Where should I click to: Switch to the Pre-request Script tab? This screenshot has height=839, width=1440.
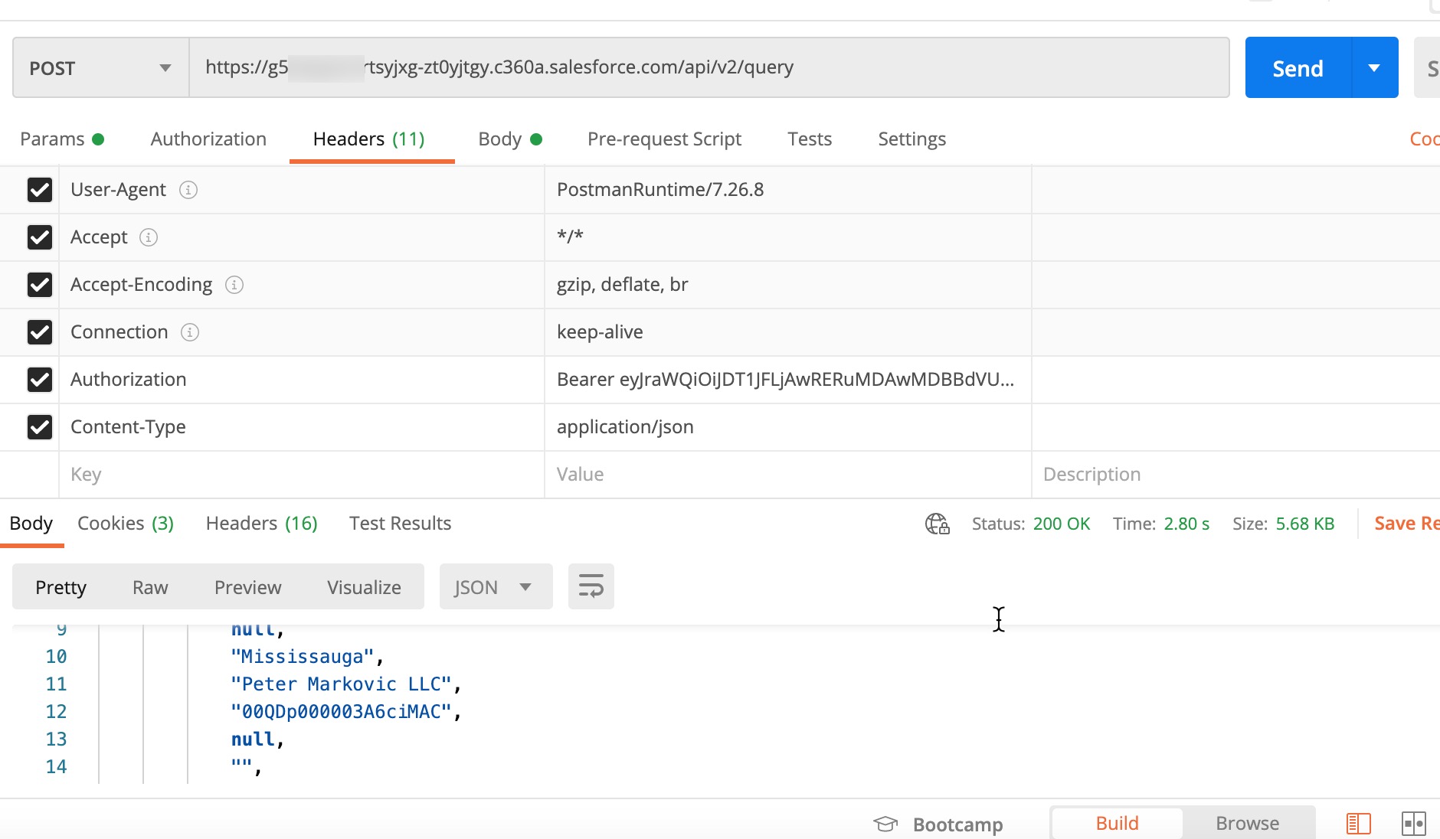[x=664, y=139]
